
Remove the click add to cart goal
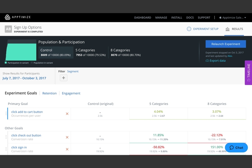tap(67, 114)
